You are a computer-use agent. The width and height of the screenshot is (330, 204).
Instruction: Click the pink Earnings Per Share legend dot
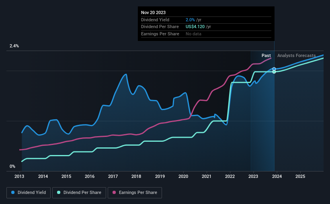click(x=114, y=192)
